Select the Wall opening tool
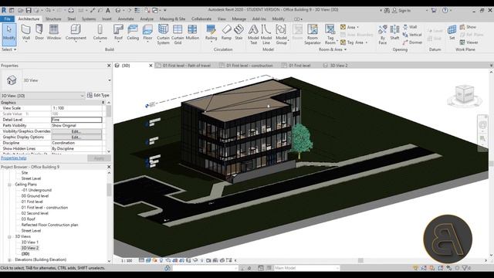This screenshot has width=494, height=278. point(410,27)
